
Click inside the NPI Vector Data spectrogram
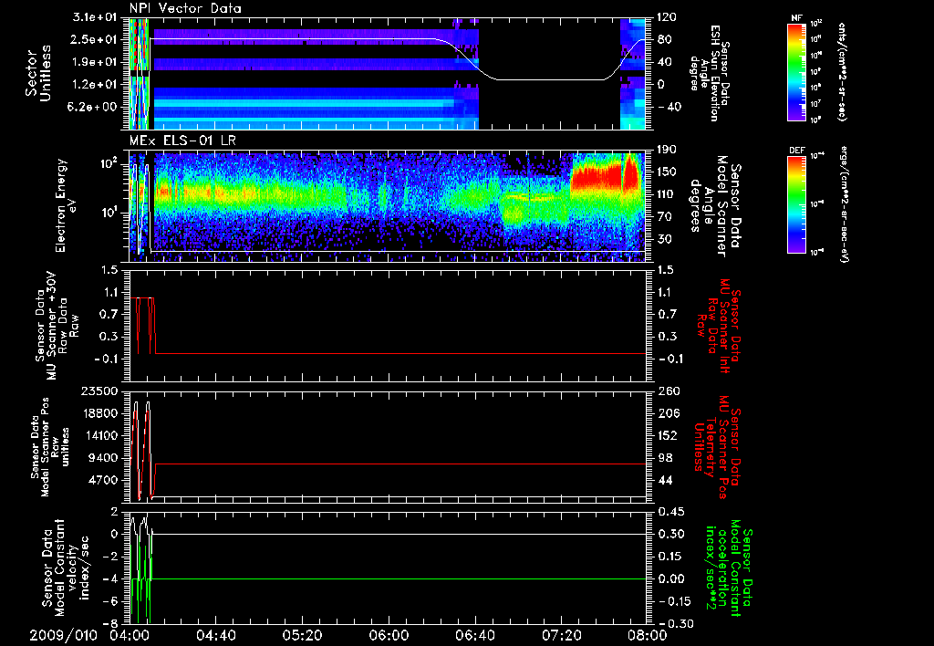point(387,74)
